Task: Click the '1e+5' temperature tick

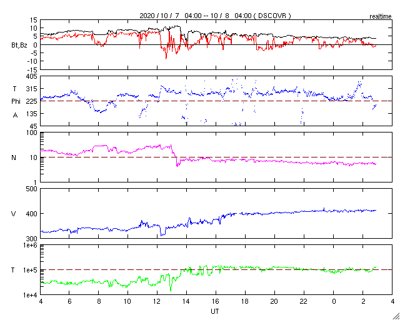Action: 30,270
